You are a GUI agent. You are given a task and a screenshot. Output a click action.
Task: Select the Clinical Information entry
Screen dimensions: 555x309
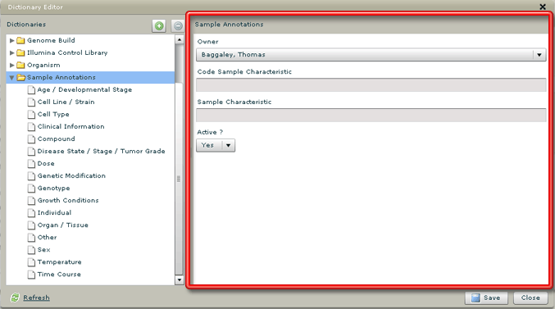point(71,126)
